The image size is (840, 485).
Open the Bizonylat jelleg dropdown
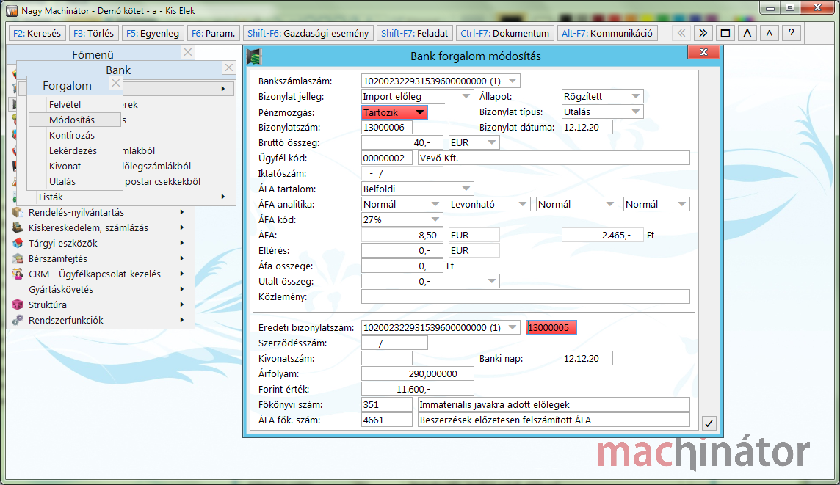(466, 97)
